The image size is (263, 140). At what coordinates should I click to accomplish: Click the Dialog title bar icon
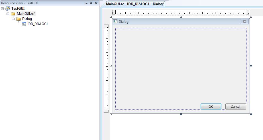[115, 21]
